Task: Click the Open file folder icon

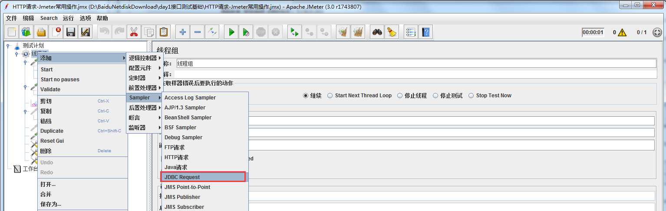Action: pyautogui.click(x=42, y=32)
